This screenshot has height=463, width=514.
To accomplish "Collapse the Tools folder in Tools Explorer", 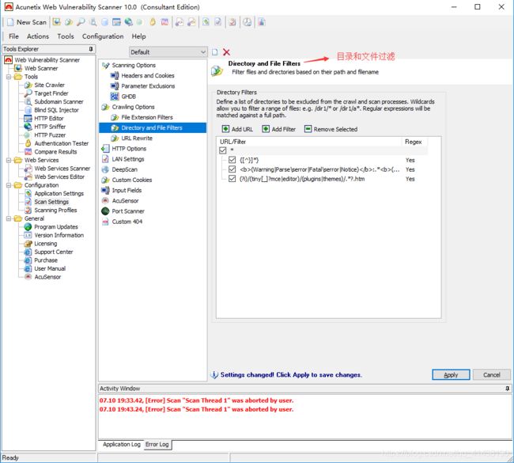I will pos(9,77).
